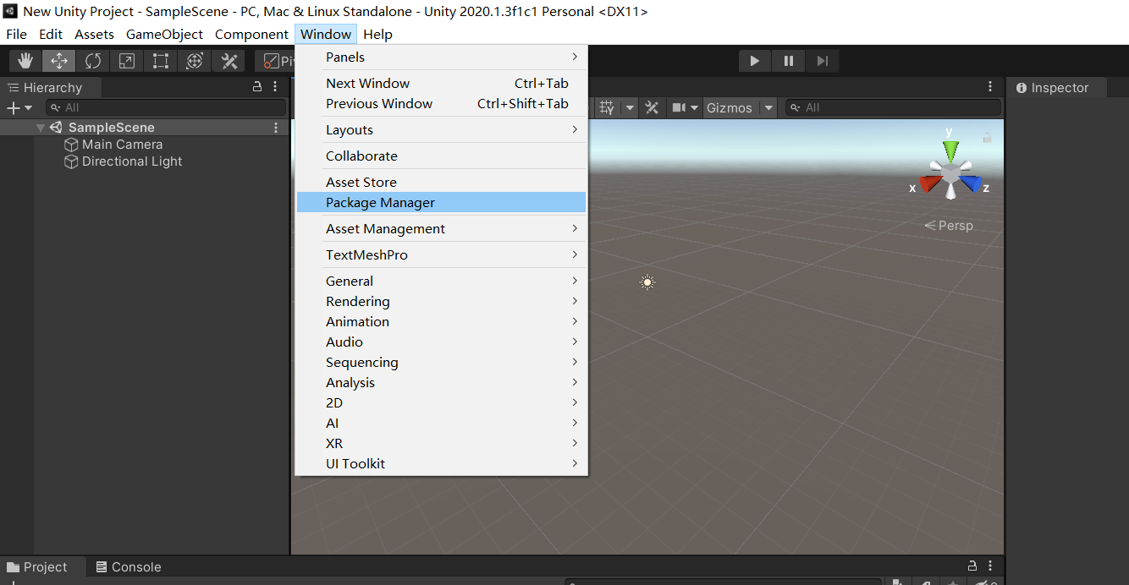Select Directional Light in the Hierarchy
Viewport: 1129px width, 585px height.
coord(131,161)
